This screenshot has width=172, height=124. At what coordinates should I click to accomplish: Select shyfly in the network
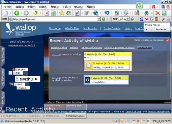click(22, 70)
